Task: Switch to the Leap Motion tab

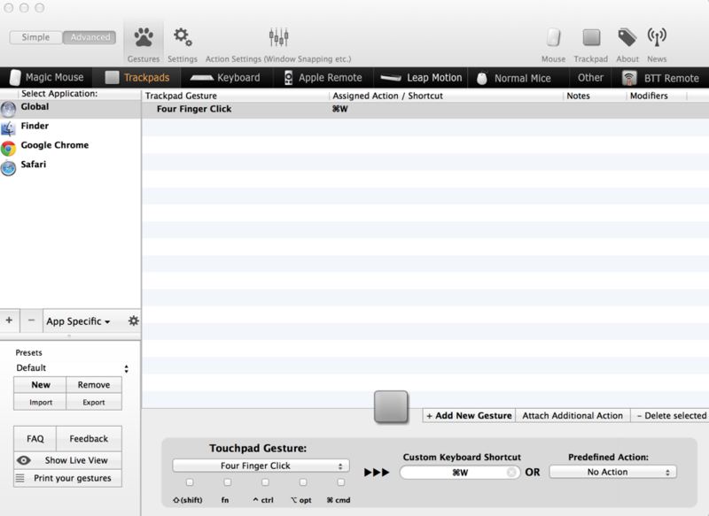Action: click(421, 77)
